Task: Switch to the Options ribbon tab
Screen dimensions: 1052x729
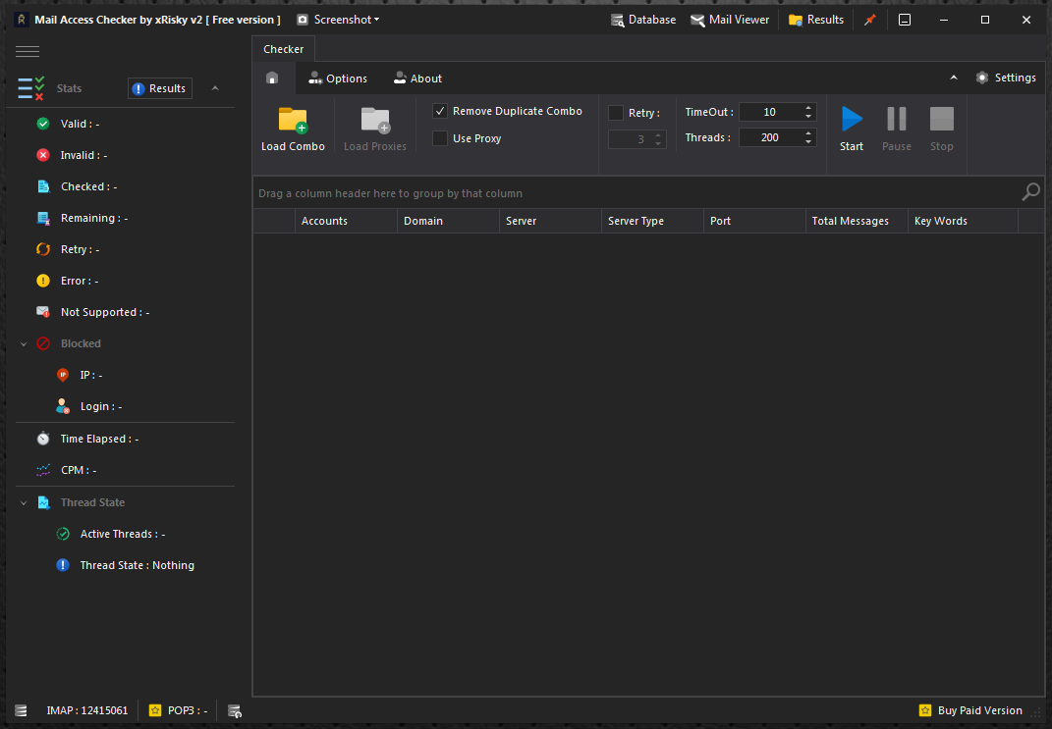Action: click(x=338, y=78)
